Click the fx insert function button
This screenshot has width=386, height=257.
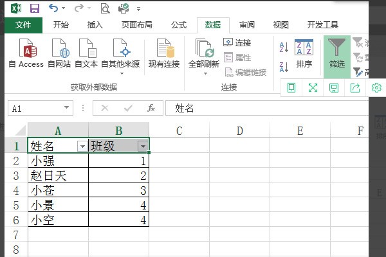[x=151, y=108]
